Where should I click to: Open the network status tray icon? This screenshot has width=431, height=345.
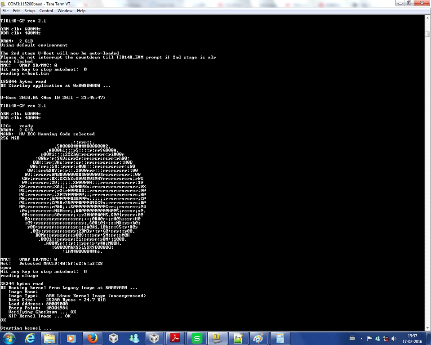click(386, 339)
